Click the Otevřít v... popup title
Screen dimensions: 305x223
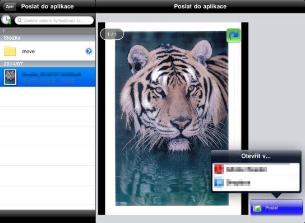256,156
